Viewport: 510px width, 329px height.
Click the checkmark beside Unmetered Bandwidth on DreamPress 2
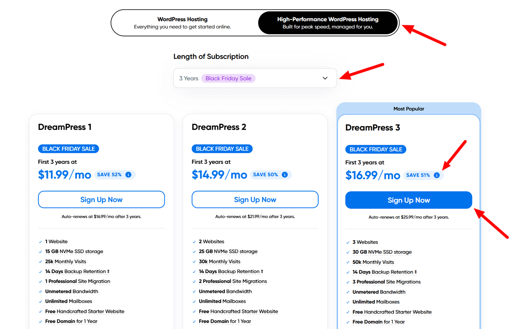193,291
